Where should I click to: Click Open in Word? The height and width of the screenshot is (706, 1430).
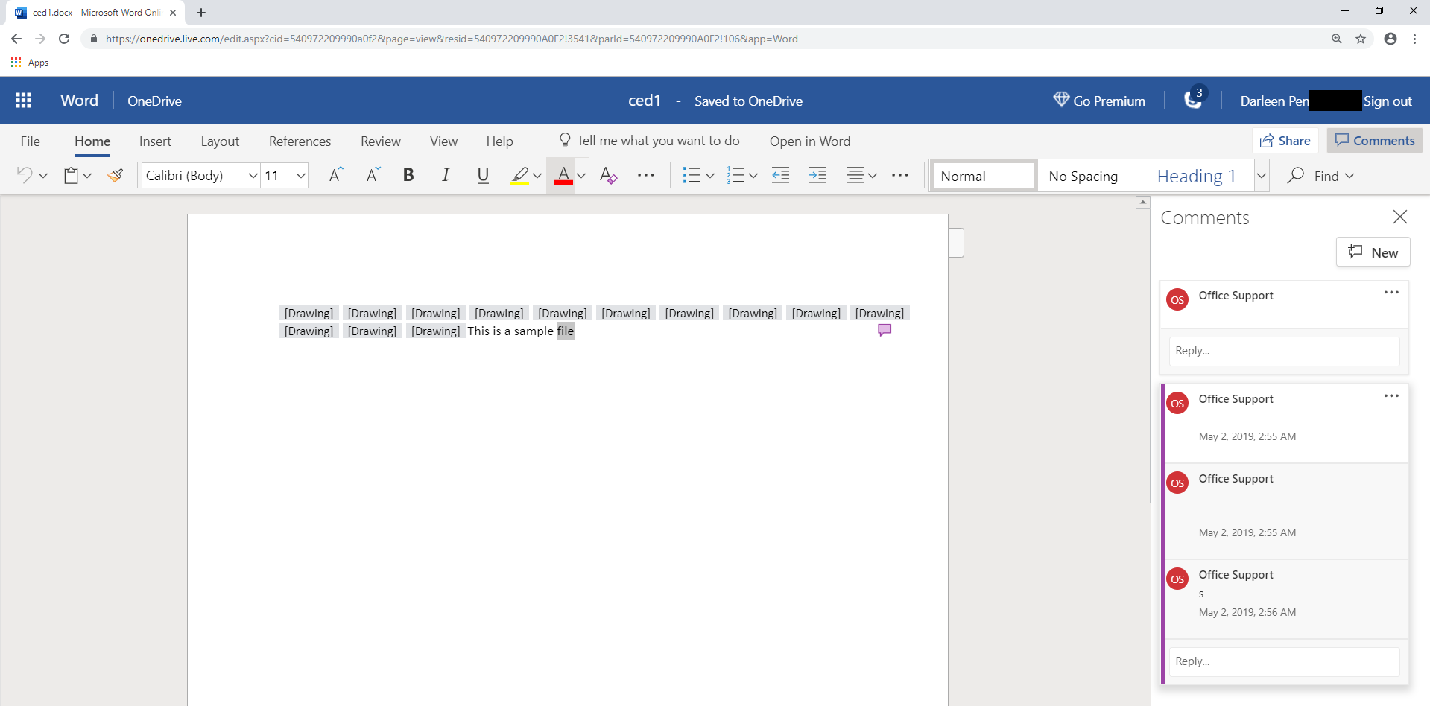(810, 141)
